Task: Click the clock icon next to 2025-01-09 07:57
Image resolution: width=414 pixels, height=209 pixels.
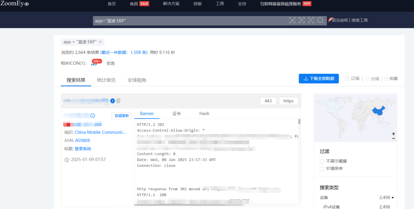Action: (67, 160)
